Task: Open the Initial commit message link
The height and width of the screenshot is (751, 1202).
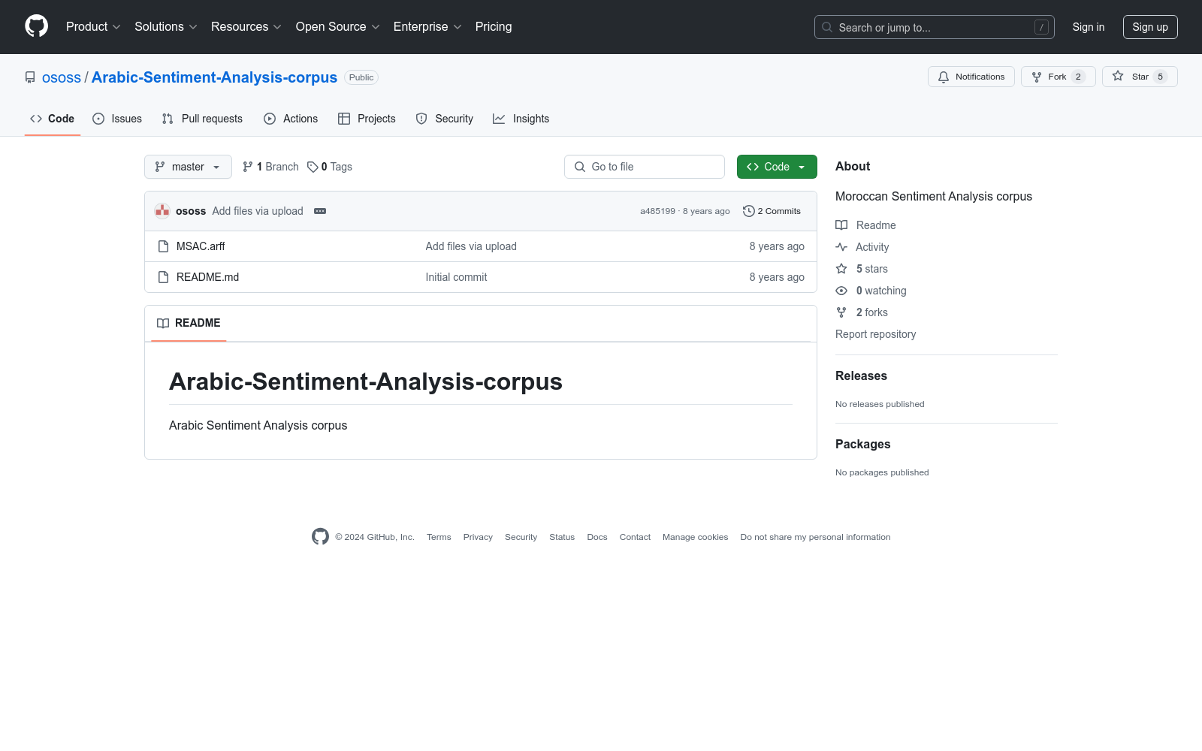Action: [456, 277]
